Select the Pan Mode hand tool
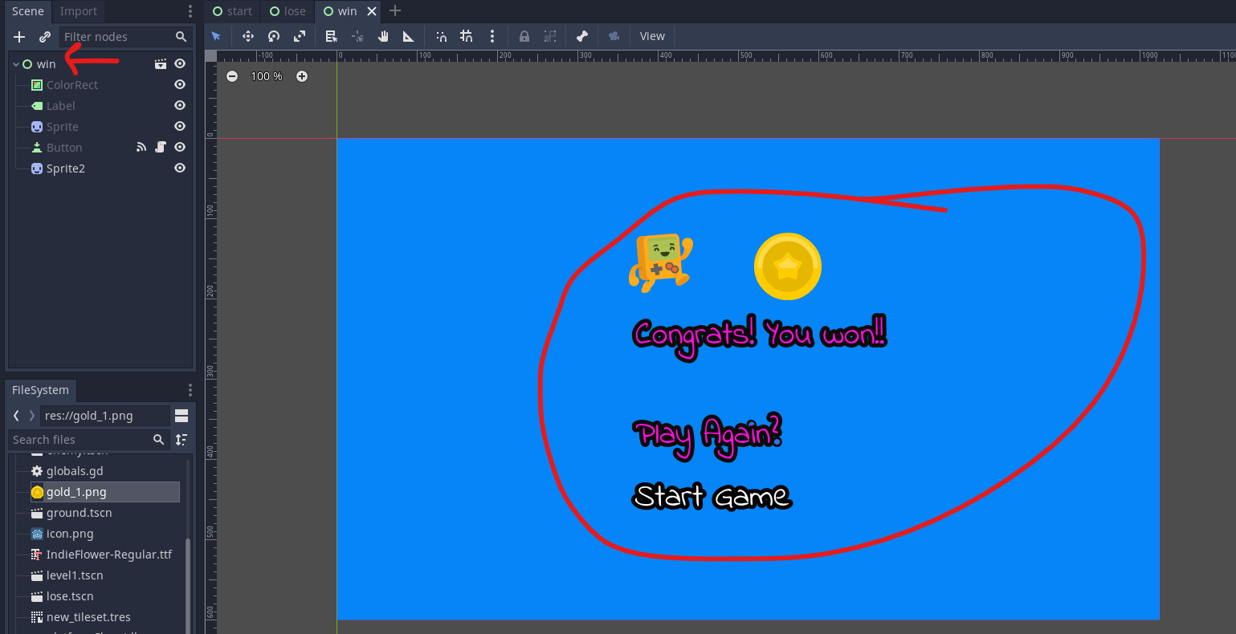This screenshot has height=634, width=1236. (383, 36)
